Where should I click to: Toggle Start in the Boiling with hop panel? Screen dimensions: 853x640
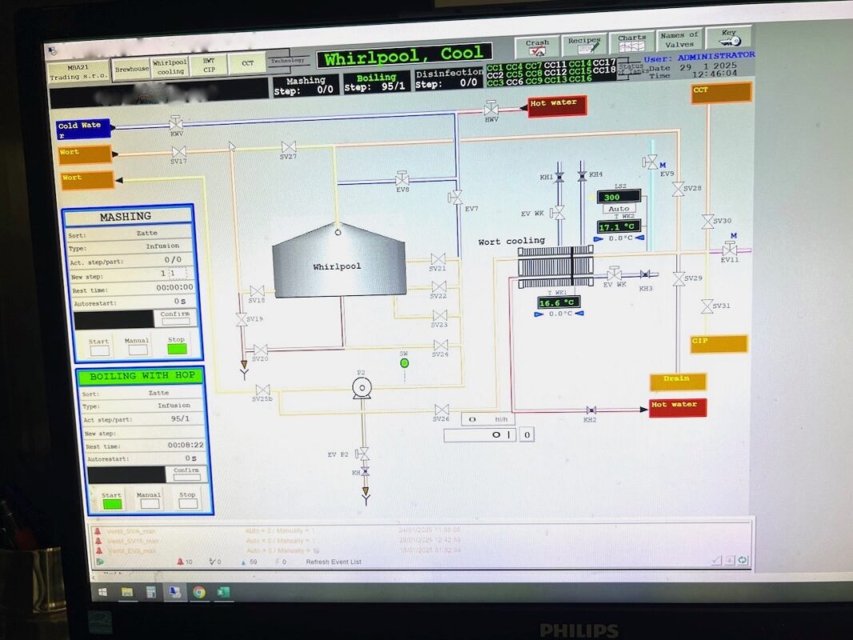[112, 505]
